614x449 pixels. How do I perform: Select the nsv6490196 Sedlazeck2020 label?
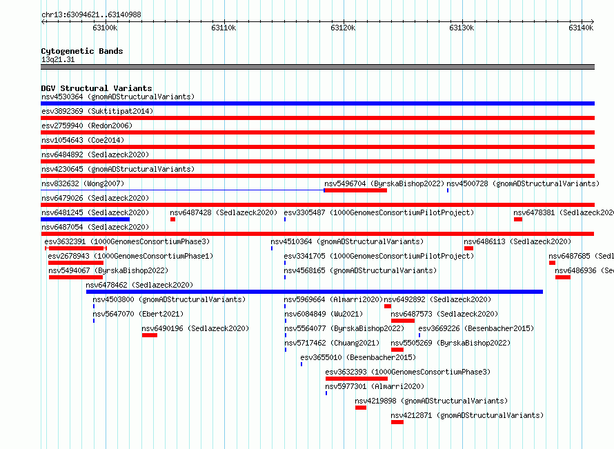coord(195,328)
